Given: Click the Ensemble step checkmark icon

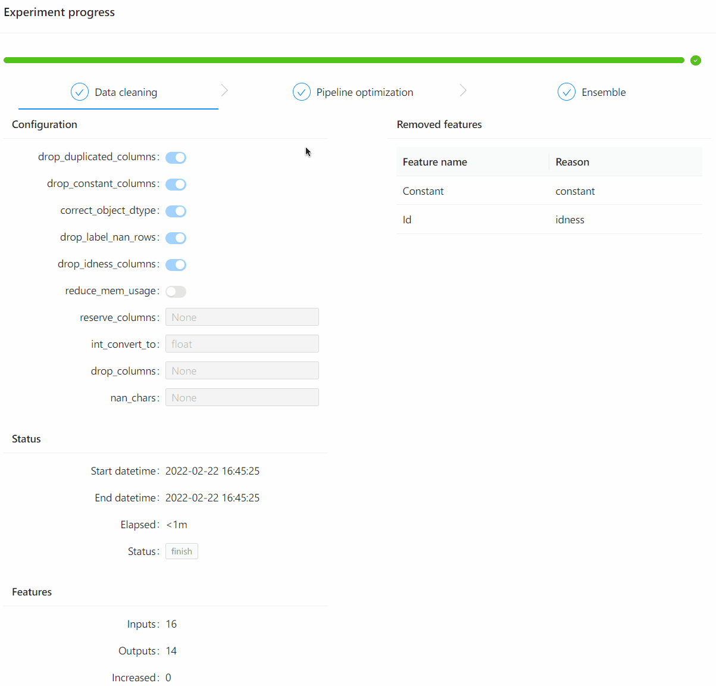Looking at the screenshot, I should (567, 92).
